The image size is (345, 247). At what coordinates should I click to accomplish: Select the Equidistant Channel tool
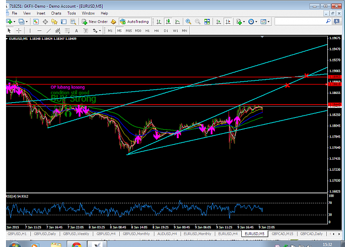coord(58,30)
